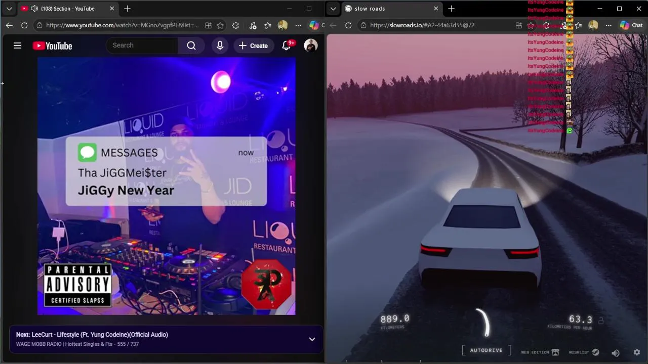Open Extensions puzzle icon in YouTube window

tap(235, 25)
